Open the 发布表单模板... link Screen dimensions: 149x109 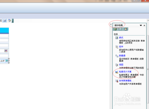(127, 81)
